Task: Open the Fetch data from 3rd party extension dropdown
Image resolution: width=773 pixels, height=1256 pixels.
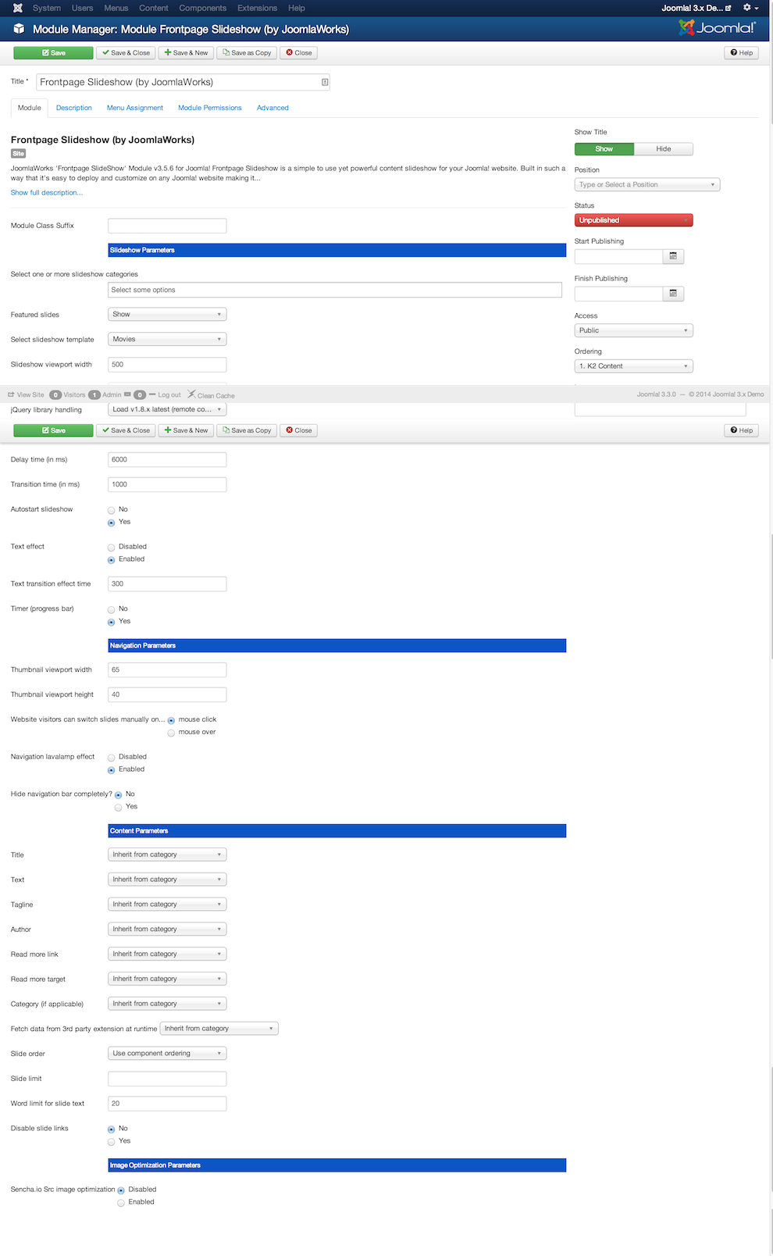Action: coord(219,1029)
